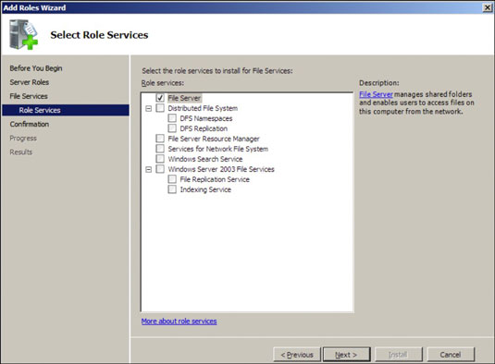Click the disabled Install button
The image size is (495, 364).
[399, 355]
